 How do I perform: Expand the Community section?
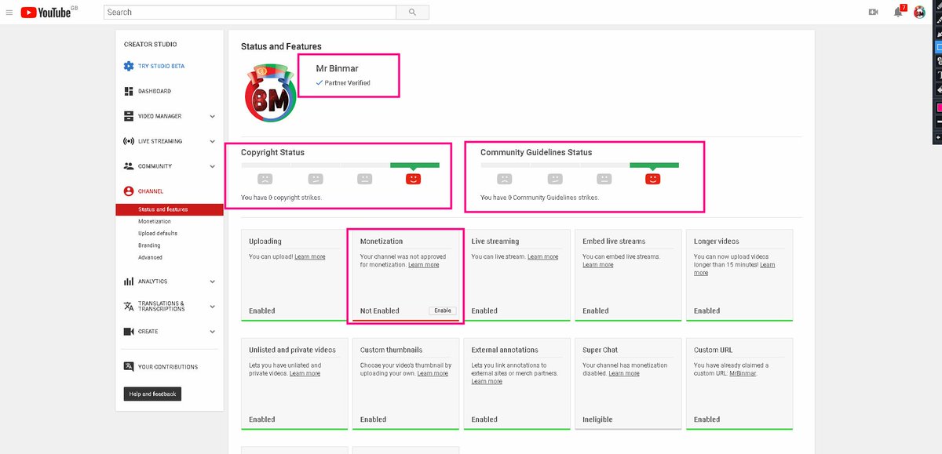(213, 166)
